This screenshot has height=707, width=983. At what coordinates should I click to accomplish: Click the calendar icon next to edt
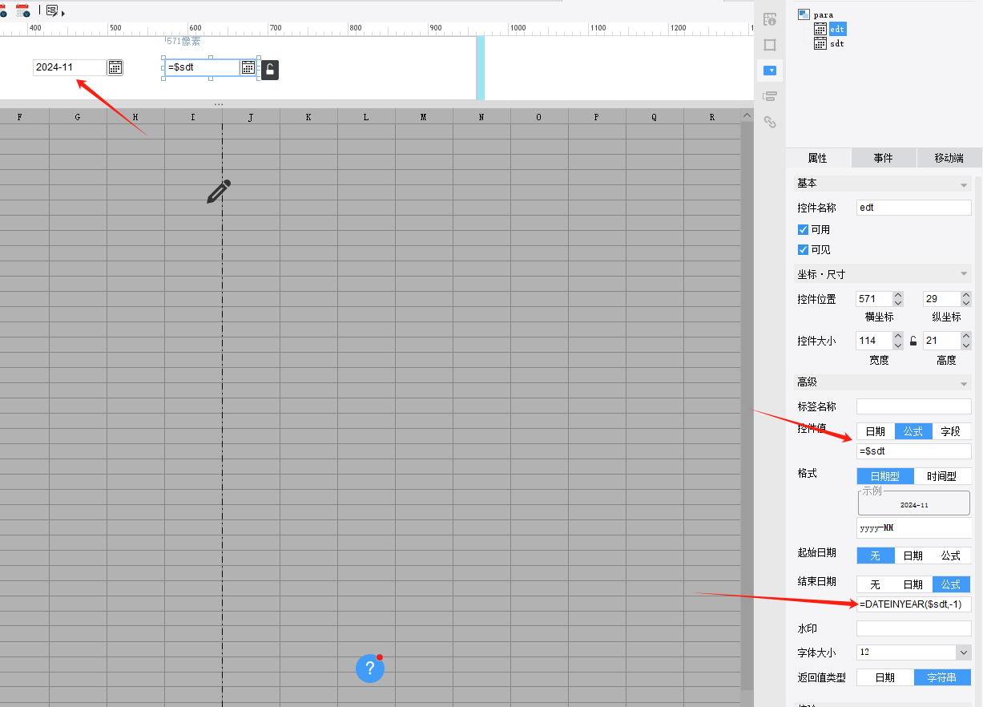pos(820,29)
